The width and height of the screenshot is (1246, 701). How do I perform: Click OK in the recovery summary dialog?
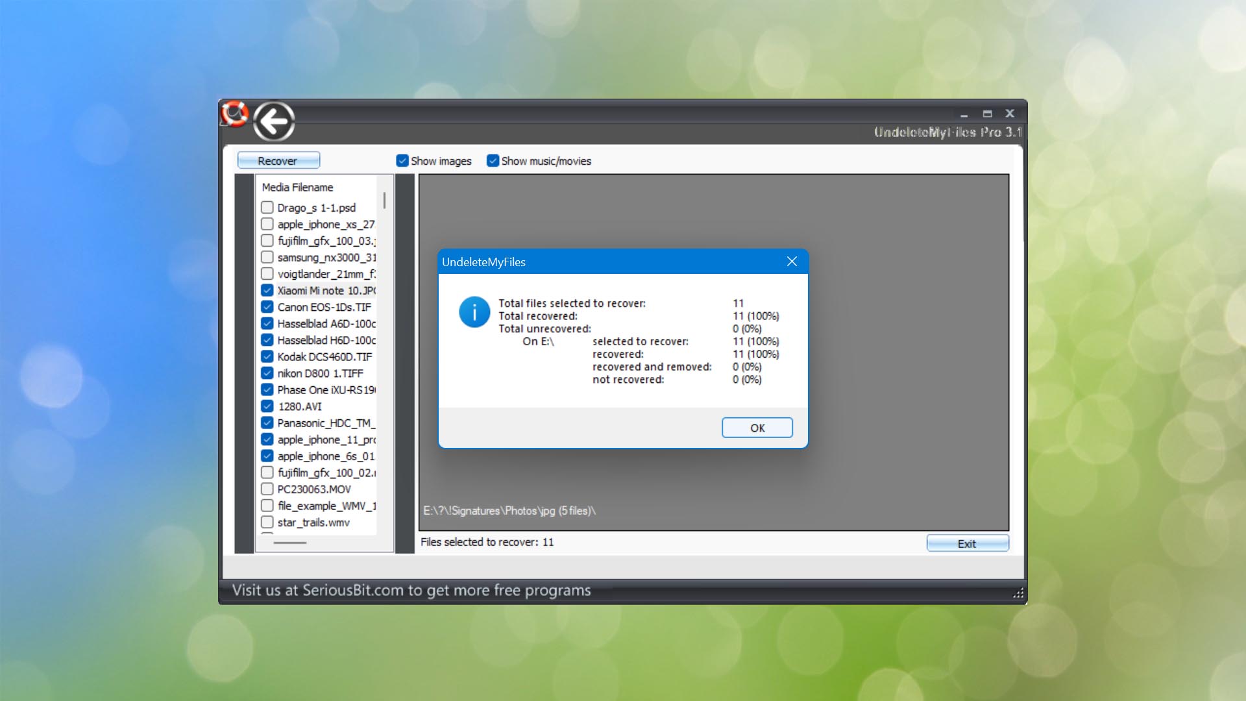(x=757, y=428)
